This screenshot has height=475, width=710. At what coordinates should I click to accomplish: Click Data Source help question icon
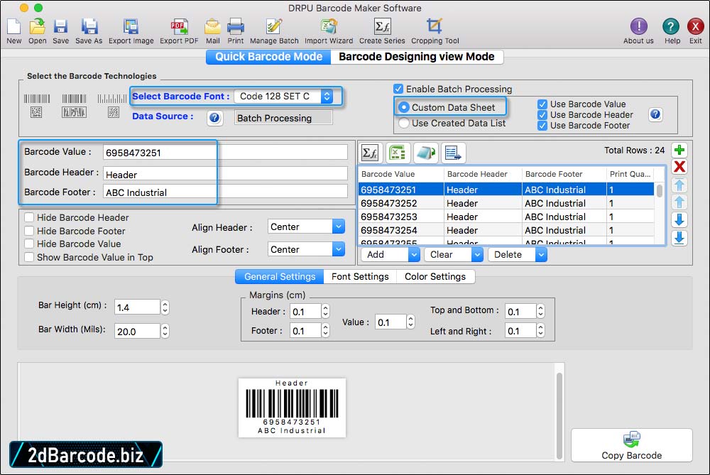pos(214,118)
